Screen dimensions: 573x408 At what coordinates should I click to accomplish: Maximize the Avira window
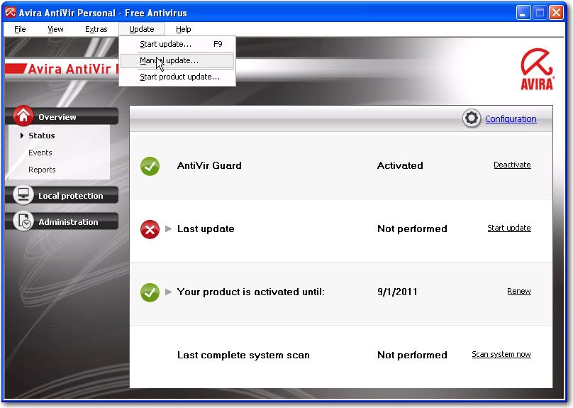pyautogui.click(x=540, y=13)
